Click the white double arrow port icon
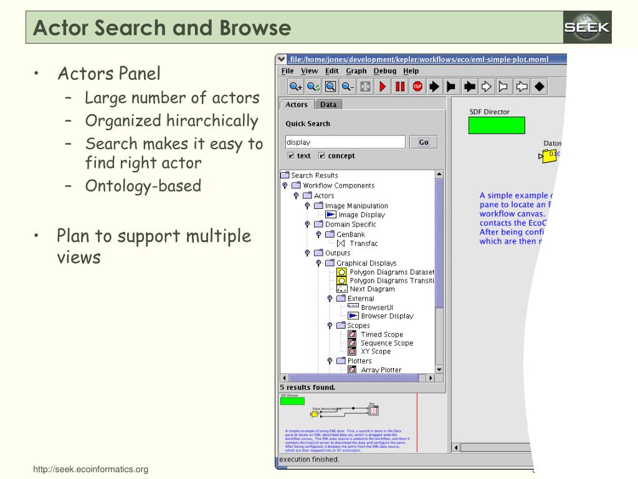638x479 pixels. [x=521, y=86]
